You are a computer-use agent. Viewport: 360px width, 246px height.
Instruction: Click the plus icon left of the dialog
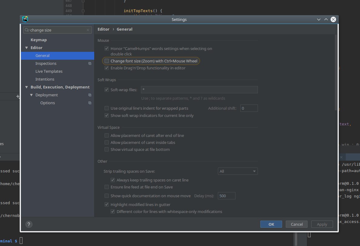coord(18,96)
